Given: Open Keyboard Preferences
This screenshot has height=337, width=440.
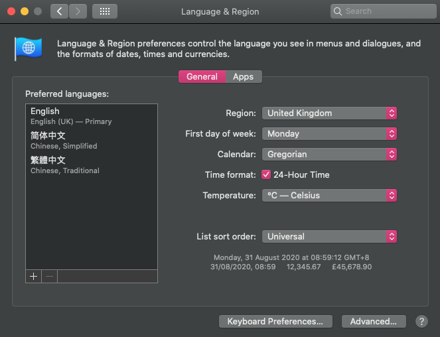Looking at the screenshot, I should 275,321.
